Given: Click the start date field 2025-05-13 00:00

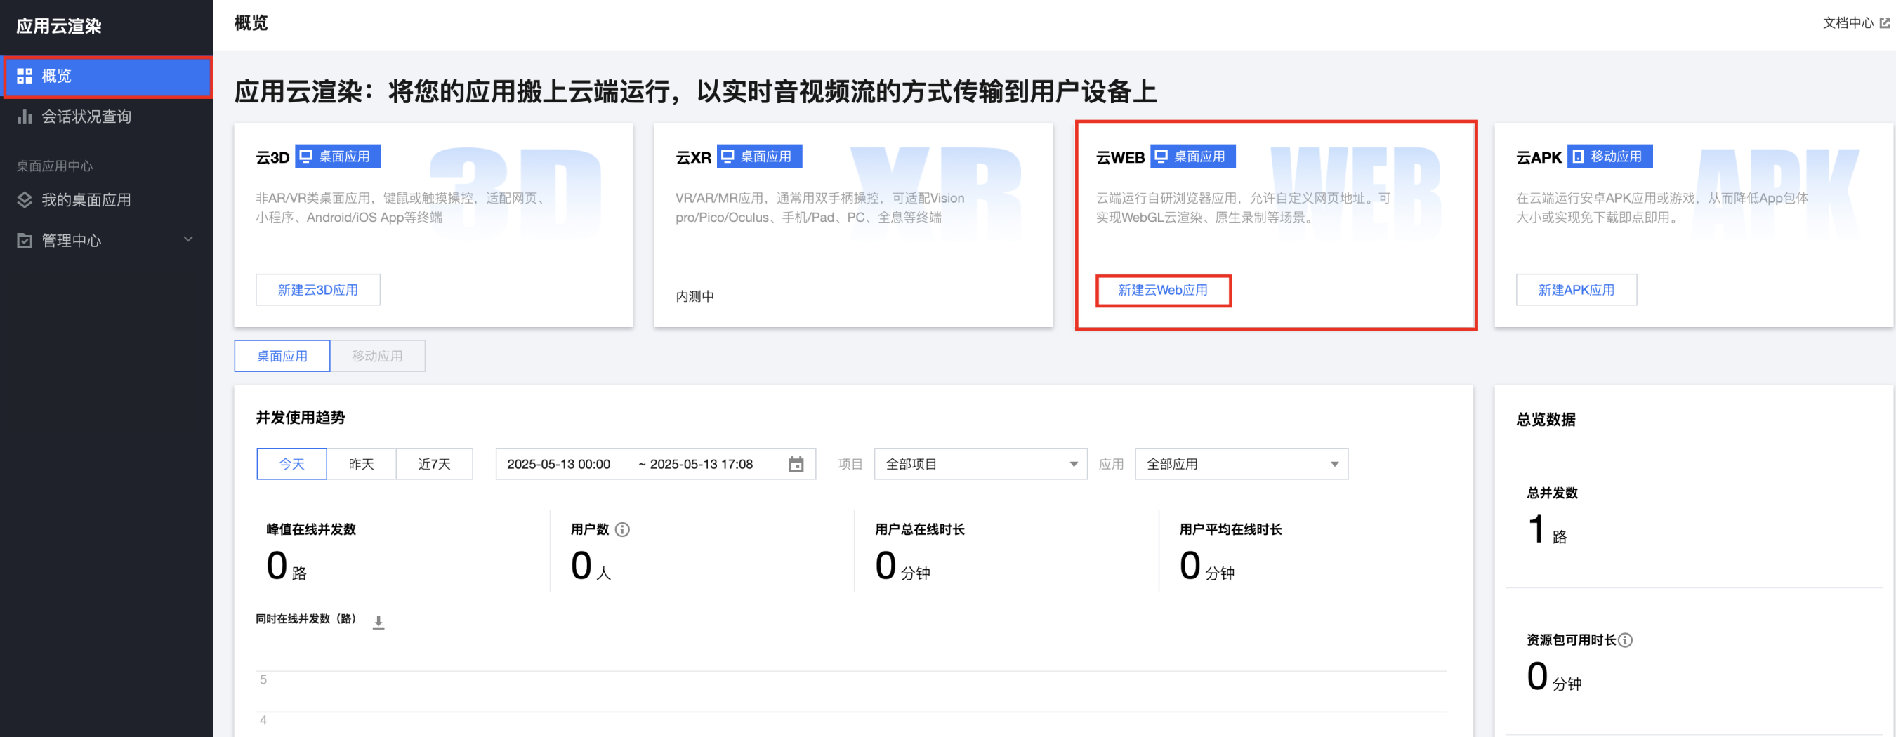Looking at the screenshot, I should (x=559, y=464).
